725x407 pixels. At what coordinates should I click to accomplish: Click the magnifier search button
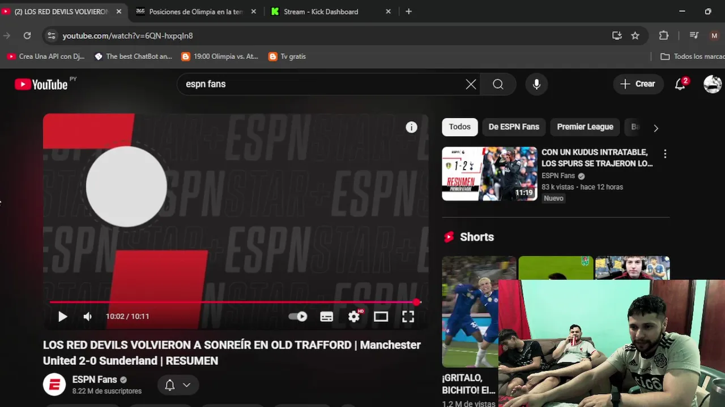[498, 84]
